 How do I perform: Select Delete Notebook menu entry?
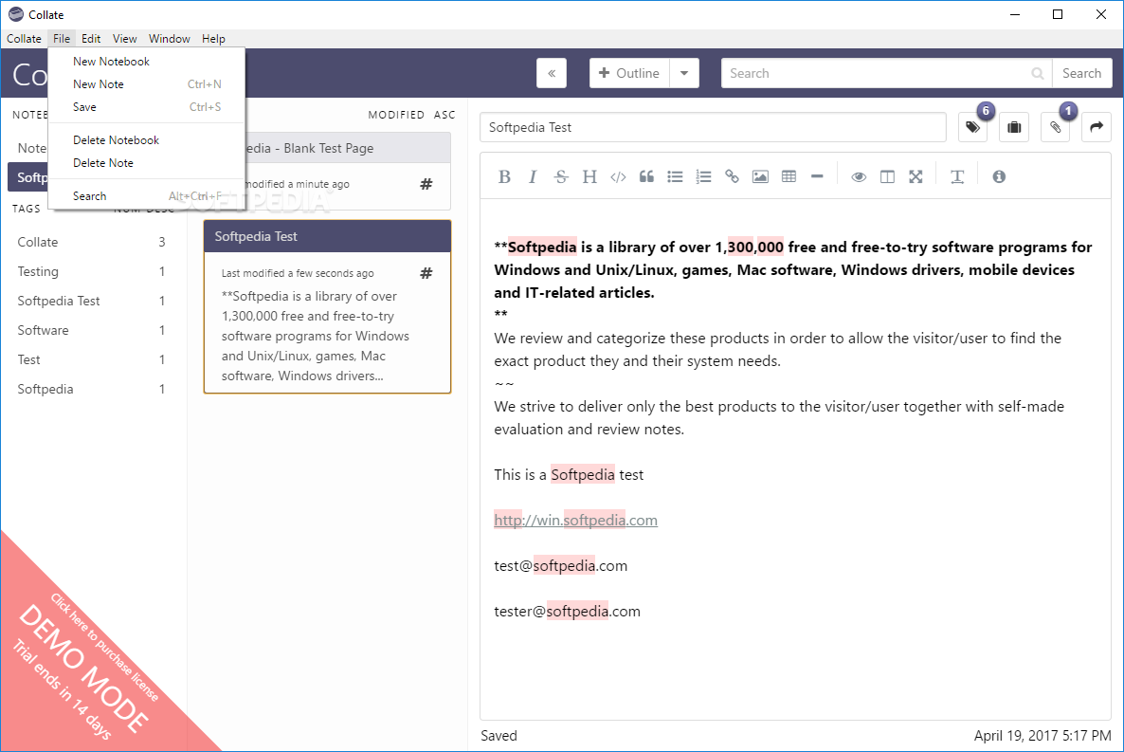147,140
